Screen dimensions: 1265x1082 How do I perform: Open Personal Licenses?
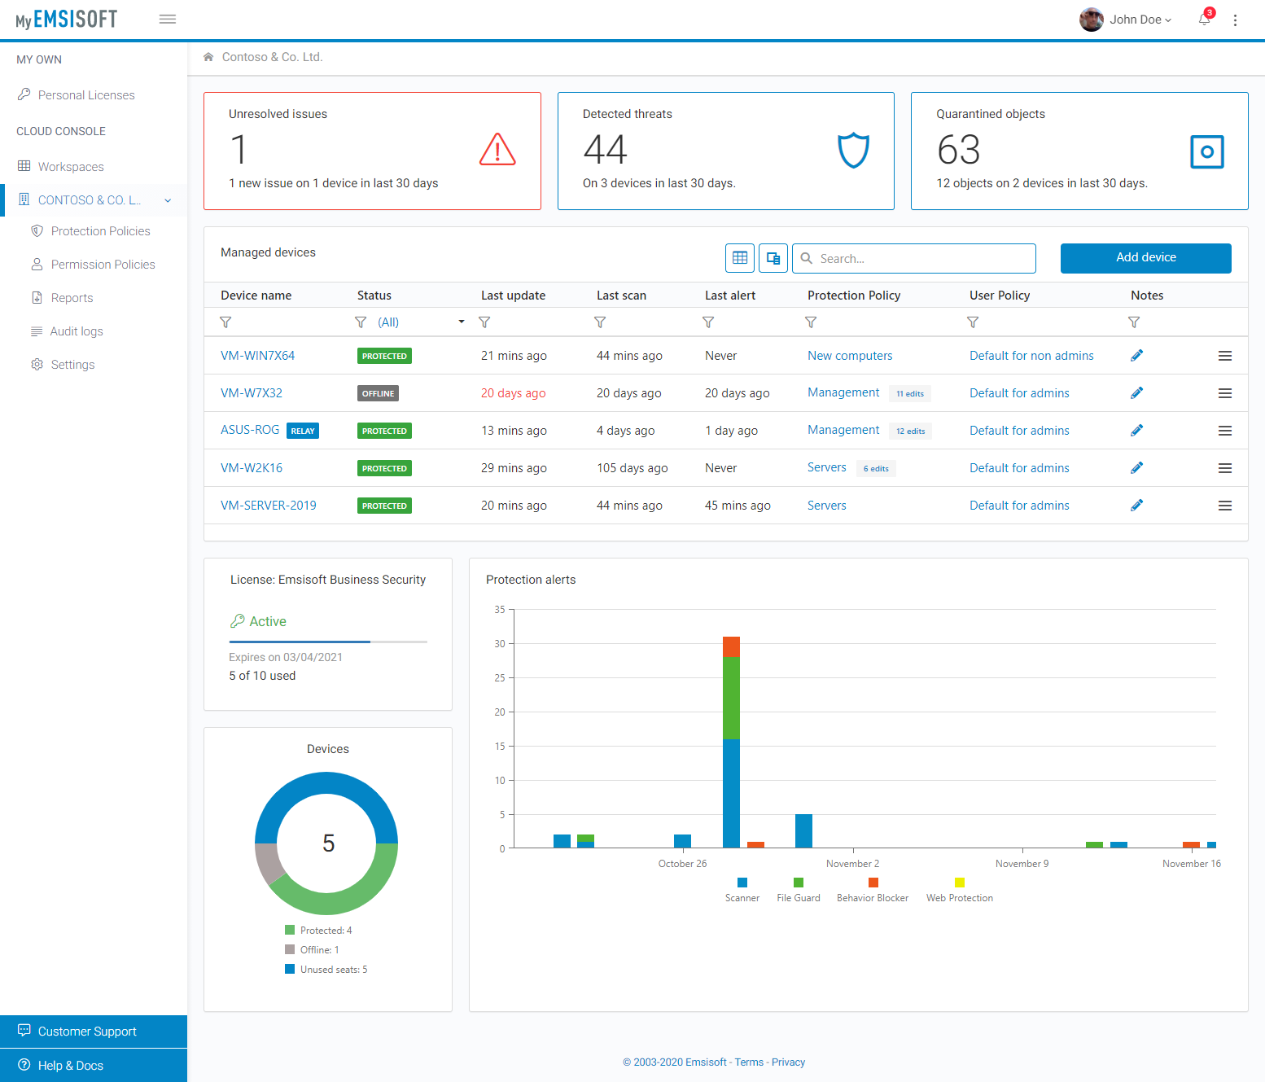tap(86, 95)
